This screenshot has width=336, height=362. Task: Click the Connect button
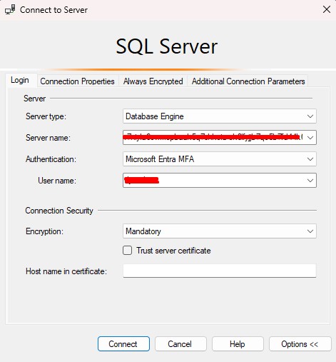123,343
